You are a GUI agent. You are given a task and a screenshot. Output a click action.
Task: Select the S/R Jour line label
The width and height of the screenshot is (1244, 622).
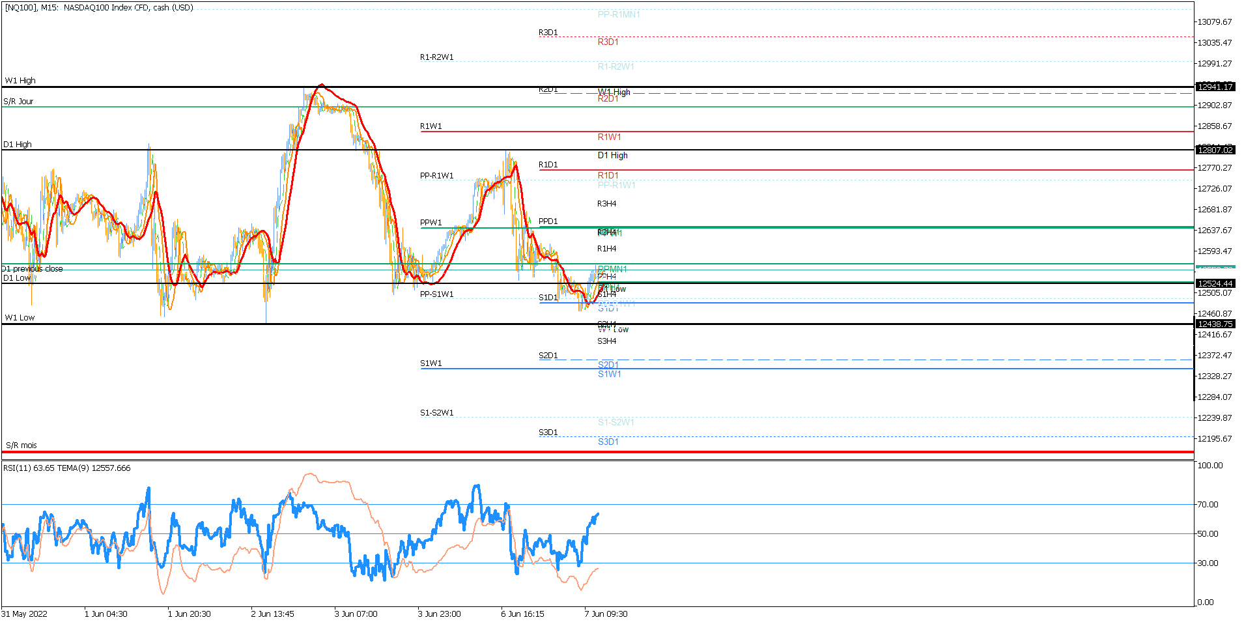coord(18,102)
